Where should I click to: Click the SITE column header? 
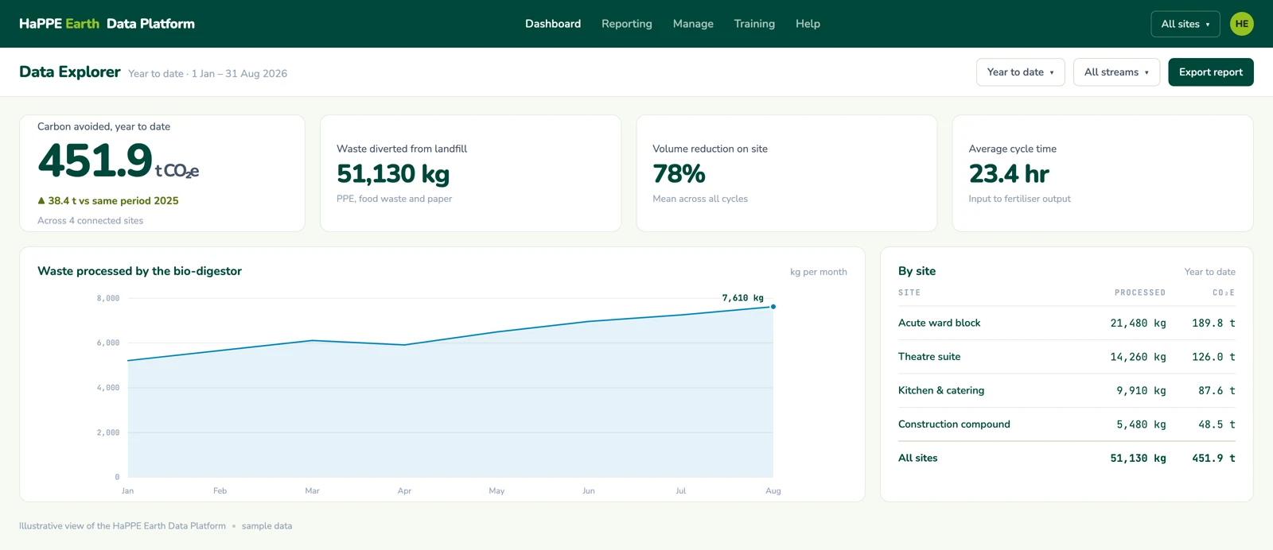pyautogui.click(x=909, y=292)
